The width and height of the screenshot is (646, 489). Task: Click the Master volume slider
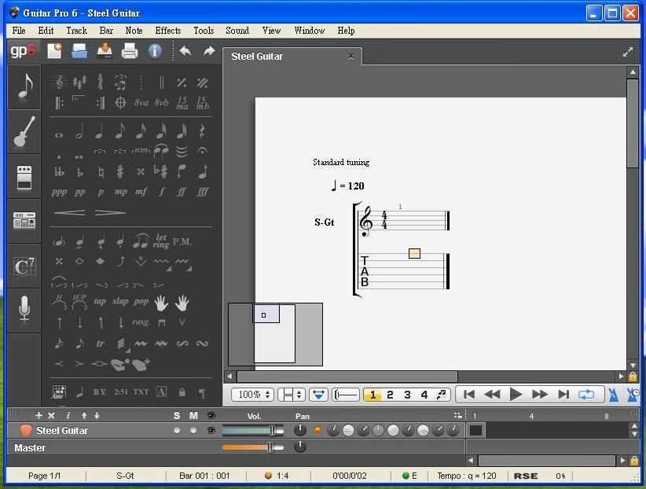253,447
